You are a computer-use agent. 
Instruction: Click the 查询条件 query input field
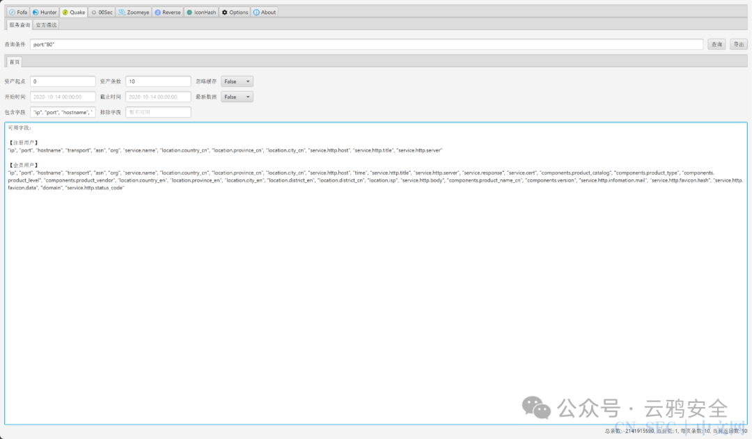click(366, 44)
